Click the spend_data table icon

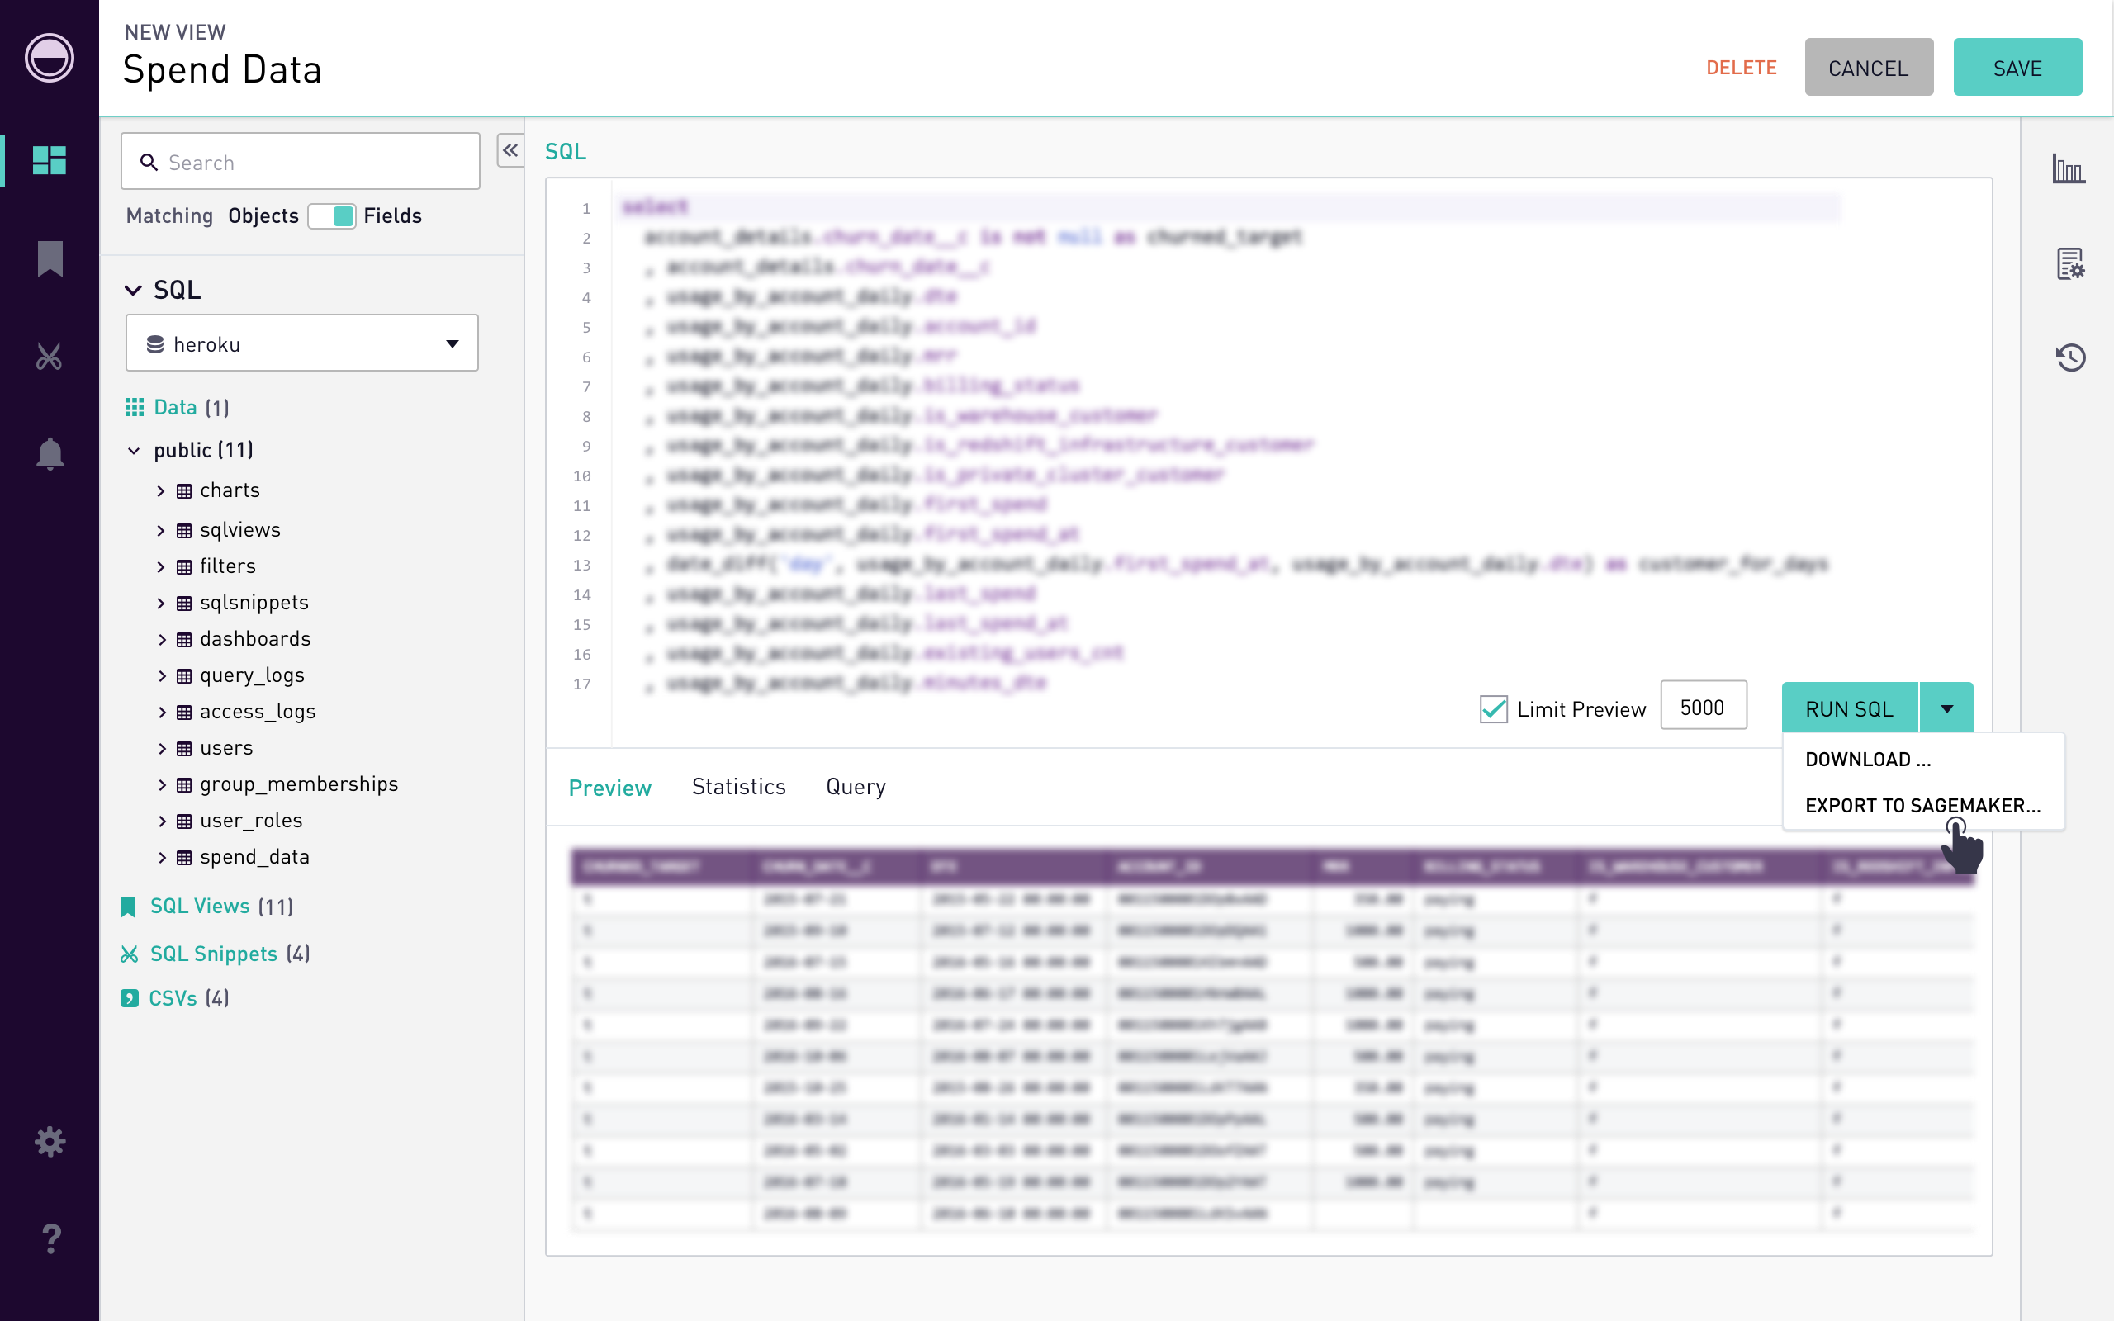pos(184,858)
